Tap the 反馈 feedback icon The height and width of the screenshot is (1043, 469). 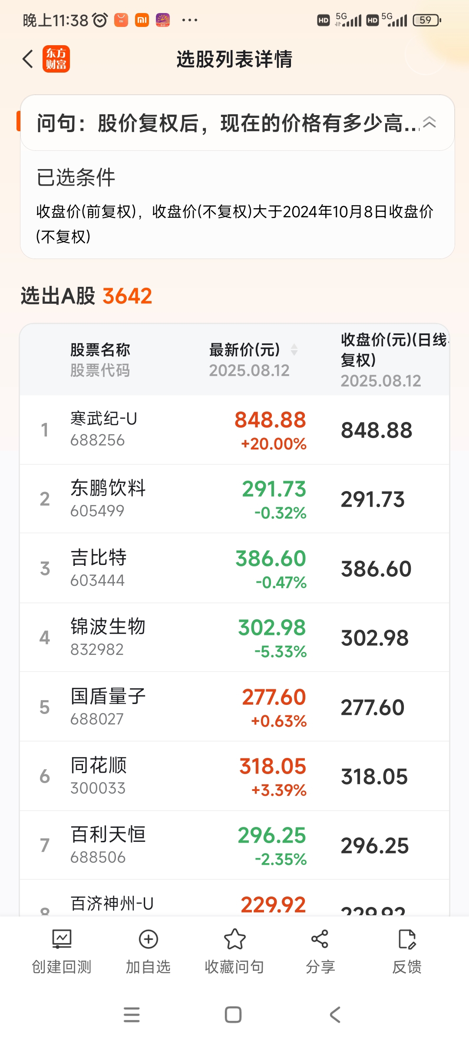(x=407, y=939)
